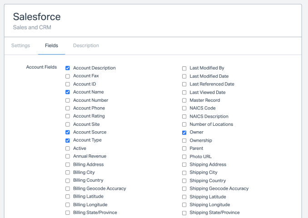Select the Last Modified By checkbox
This screenshot has width=308, height=218.
184,69
